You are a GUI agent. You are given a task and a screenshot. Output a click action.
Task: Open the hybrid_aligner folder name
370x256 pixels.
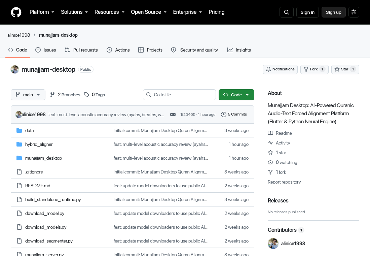pyautogui.click(x=39, y=145)
